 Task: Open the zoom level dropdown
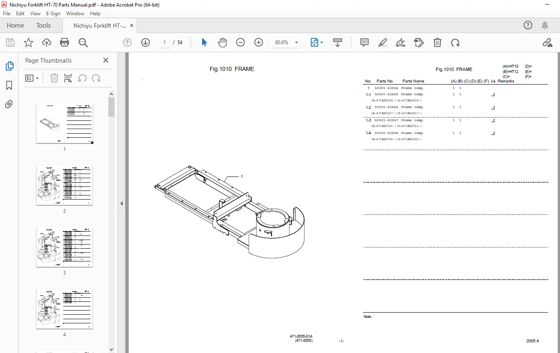[x=296, y=42]
